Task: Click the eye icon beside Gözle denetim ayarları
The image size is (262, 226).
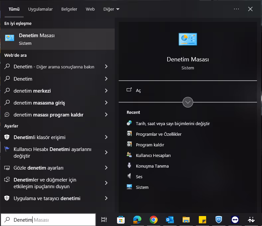Action: pyautogui.click(x=7, y=168)
